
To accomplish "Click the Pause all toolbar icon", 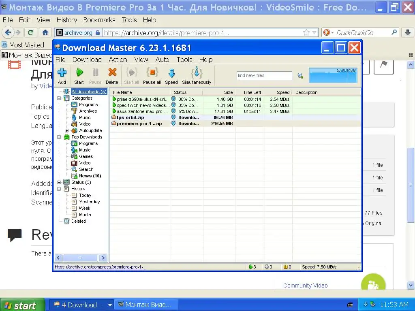I will (x=152, y=76).
